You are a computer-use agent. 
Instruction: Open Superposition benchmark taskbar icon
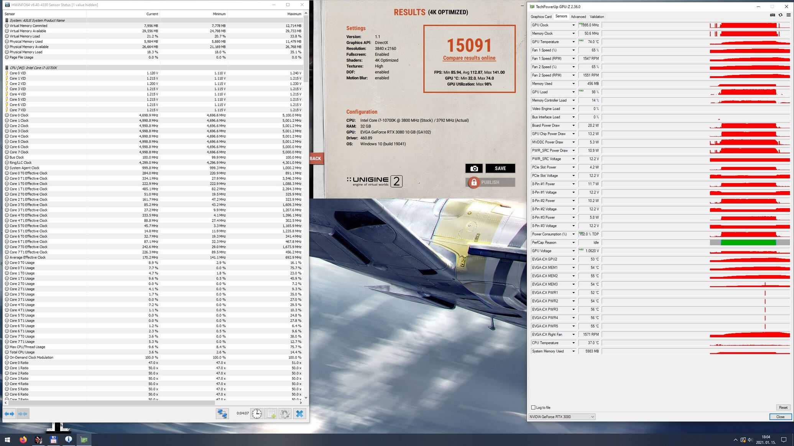click(38, 439)
